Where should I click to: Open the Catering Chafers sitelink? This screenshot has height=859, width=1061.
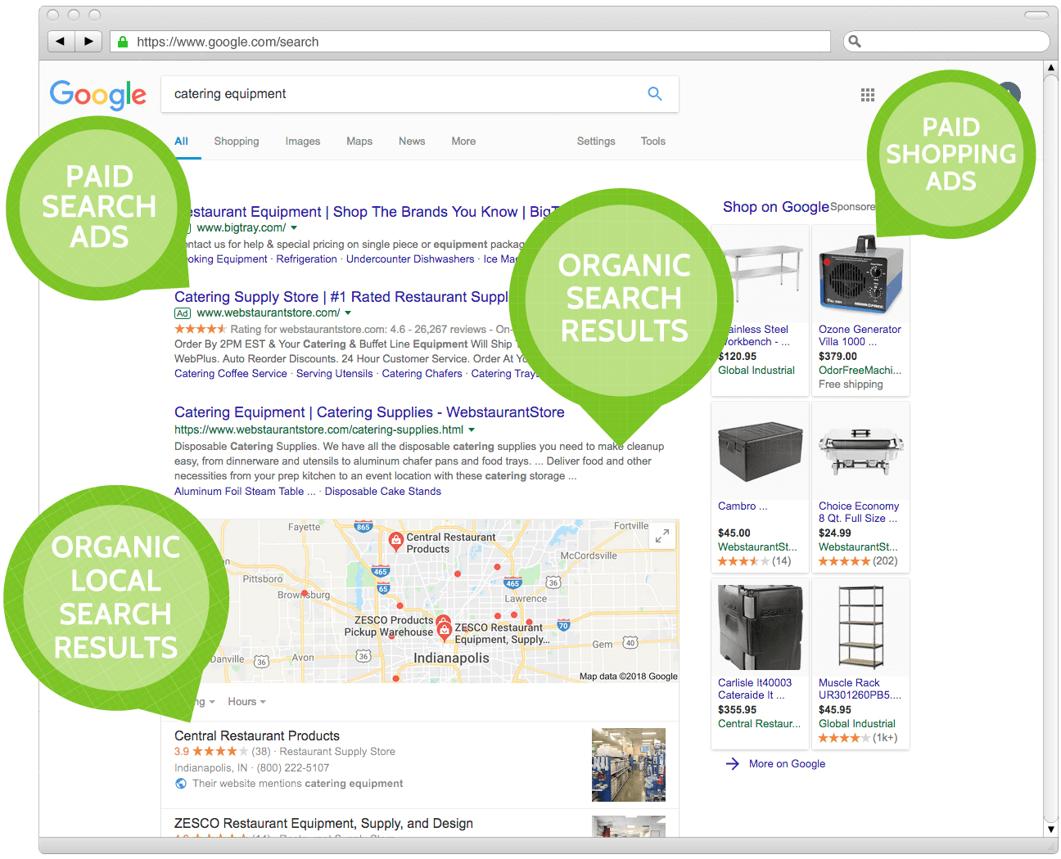(422, 374)
